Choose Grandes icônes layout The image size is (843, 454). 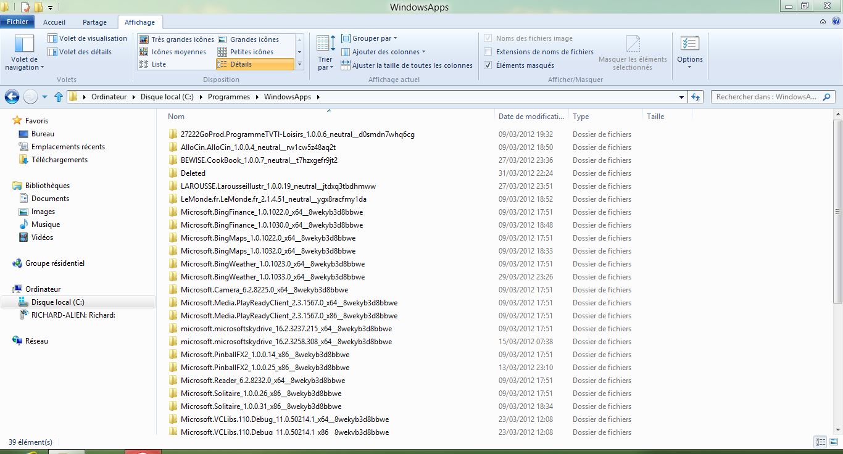[x=249, y=39]
